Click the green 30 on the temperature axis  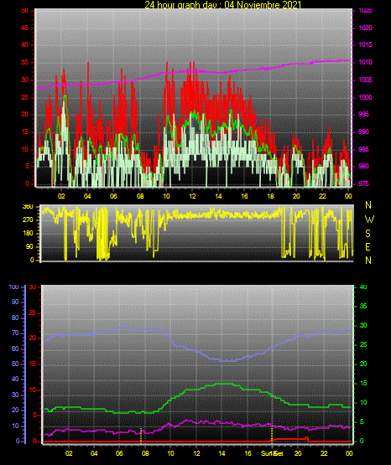tap(363, 325)
